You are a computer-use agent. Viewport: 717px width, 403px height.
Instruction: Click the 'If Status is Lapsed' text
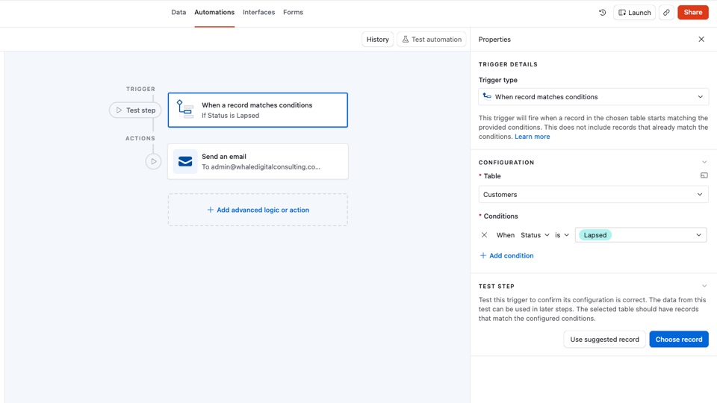tap(231, 116)
